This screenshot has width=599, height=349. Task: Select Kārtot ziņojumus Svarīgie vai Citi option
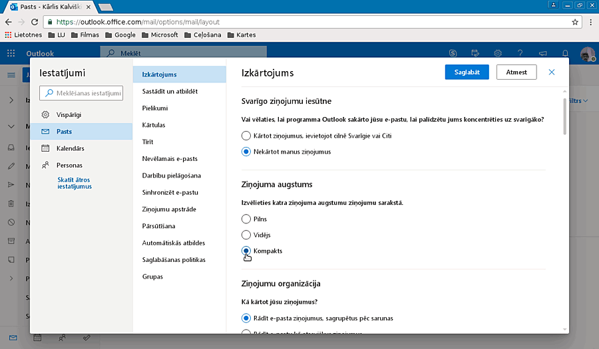(x=246, y=136)
